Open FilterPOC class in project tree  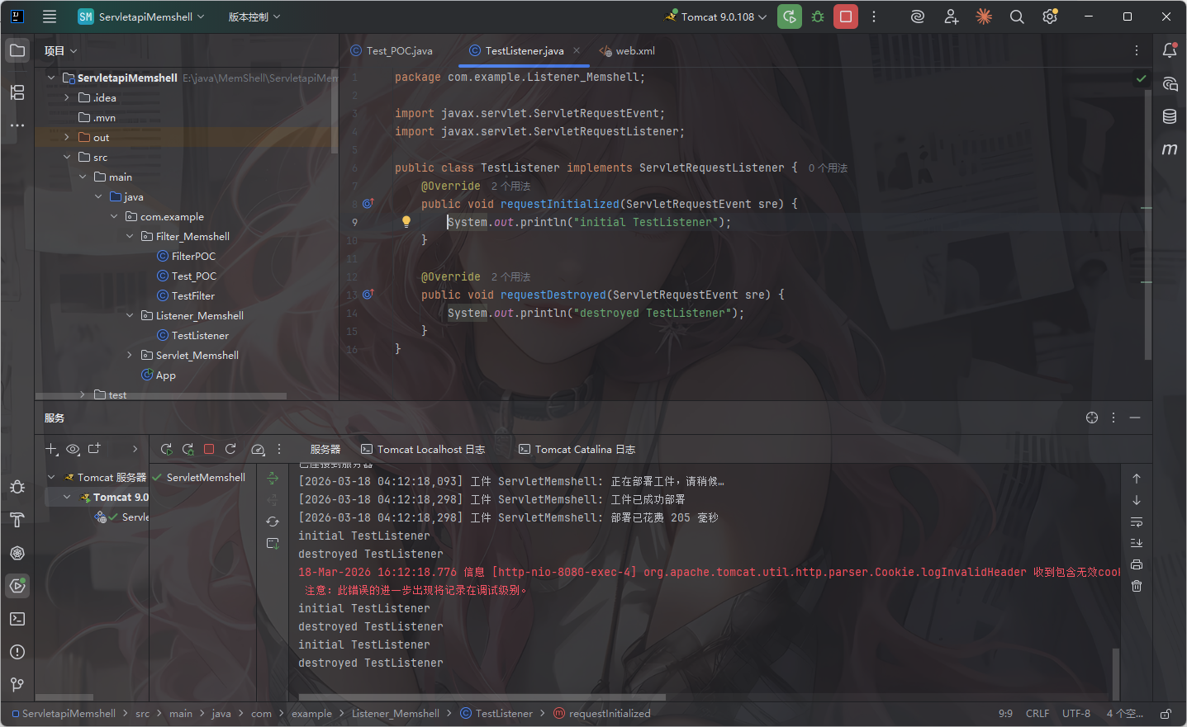pos(193,256)
